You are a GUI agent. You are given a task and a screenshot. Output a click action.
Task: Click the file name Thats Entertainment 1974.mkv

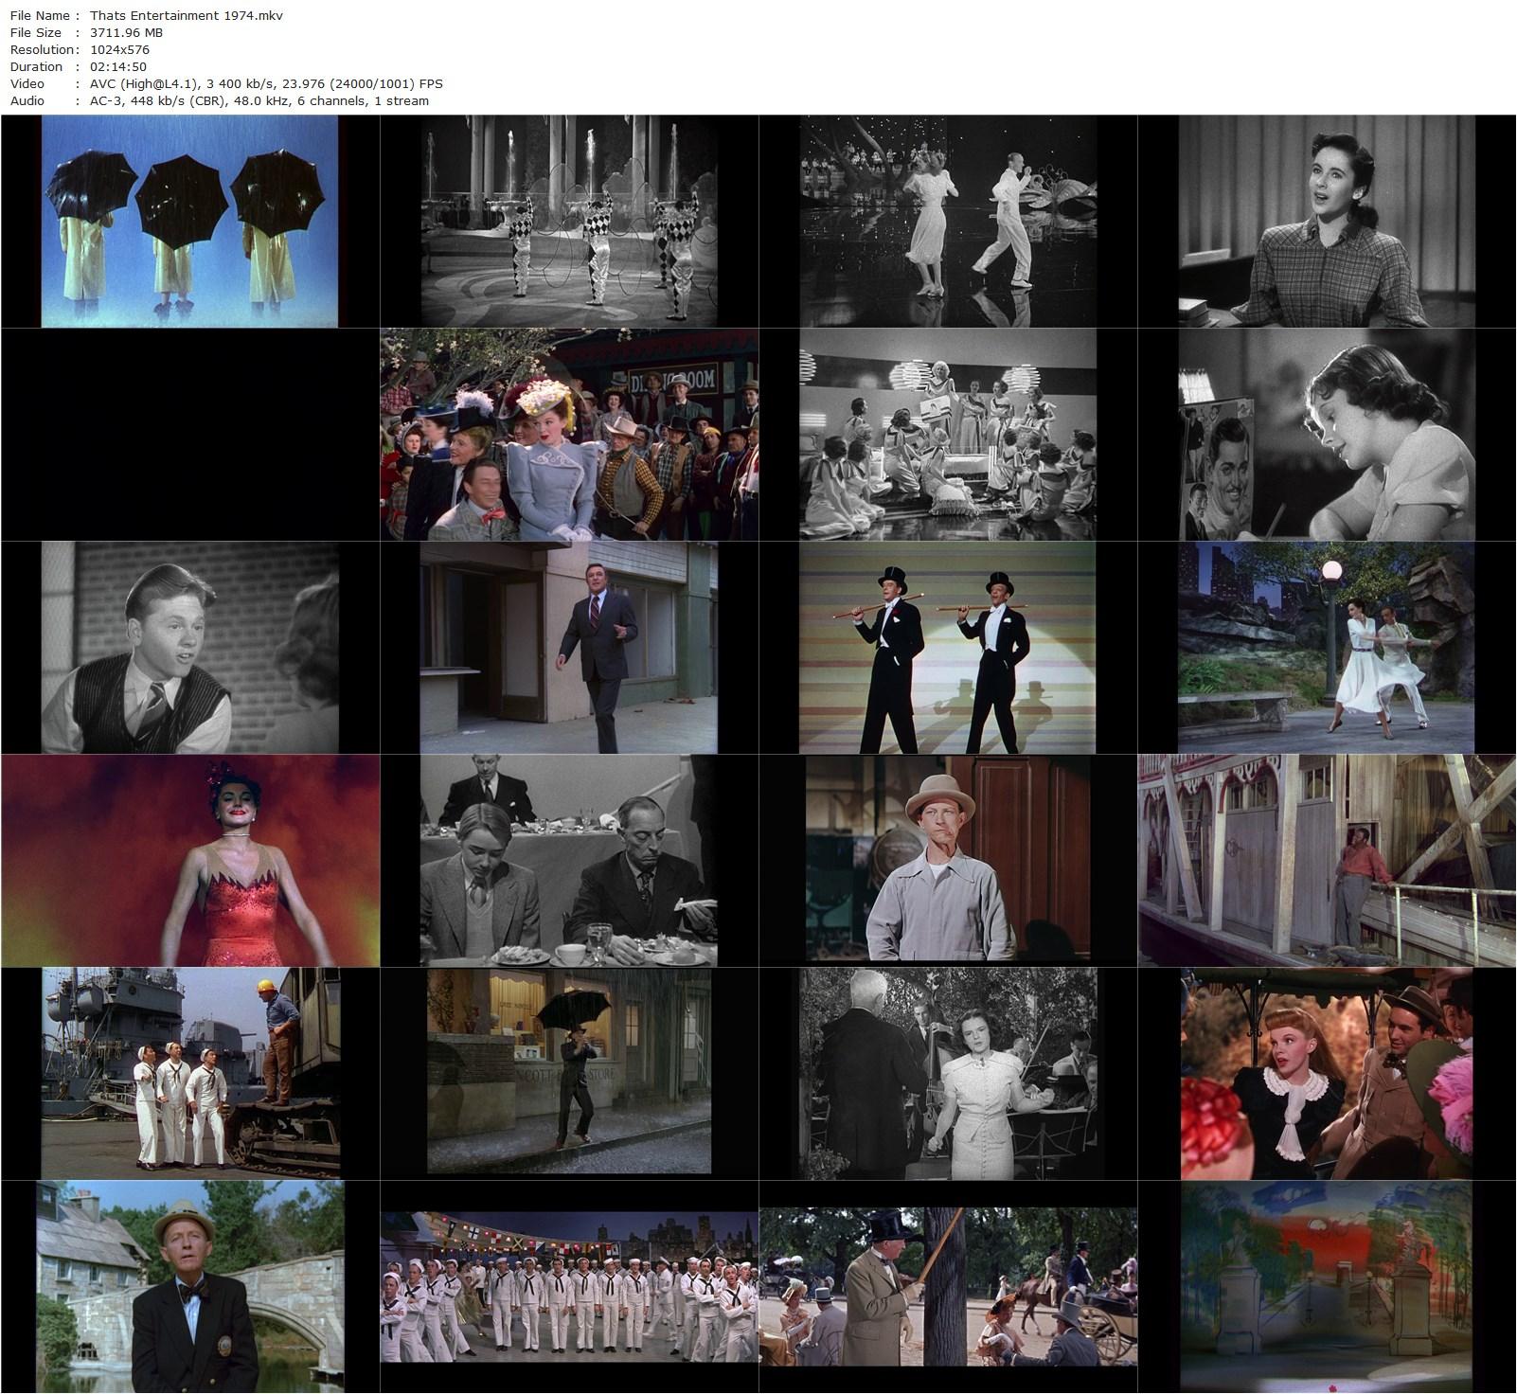pyautogui.click(x=186, y=15)
